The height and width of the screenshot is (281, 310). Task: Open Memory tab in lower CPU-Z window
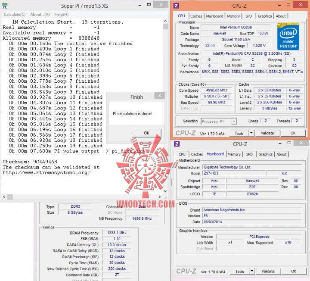click(234, 154)
